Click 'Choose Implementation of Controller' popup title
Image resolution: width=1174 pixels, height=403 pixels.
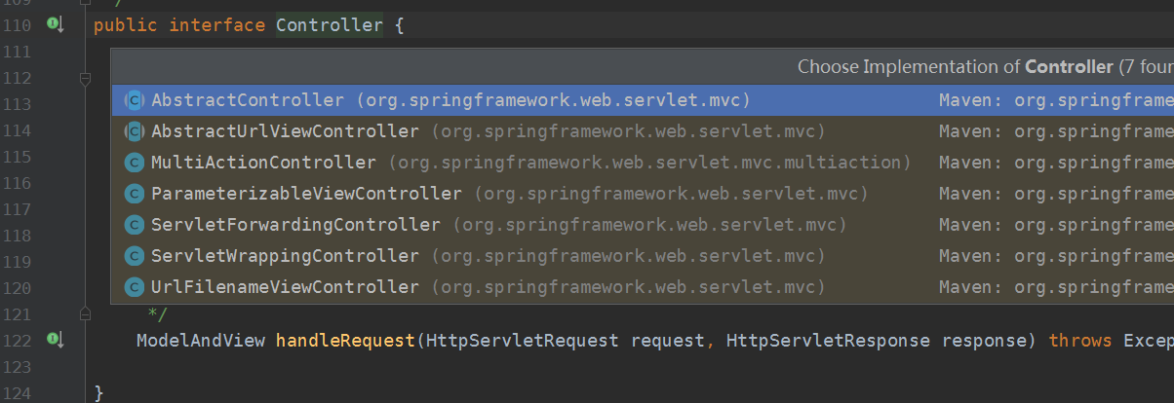point(986,67)
